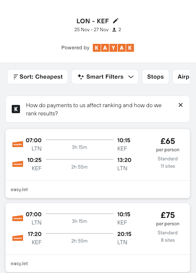
Task: Click the passengers icon next to 2
Action: coord(114,30)
